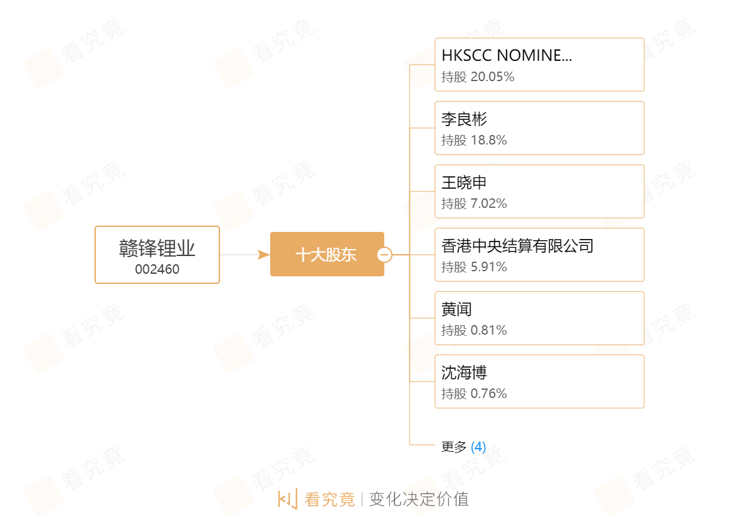Click the 持股 5.91% label
The height and width of the screenshot is (526, 747).
tap(474, 267)
